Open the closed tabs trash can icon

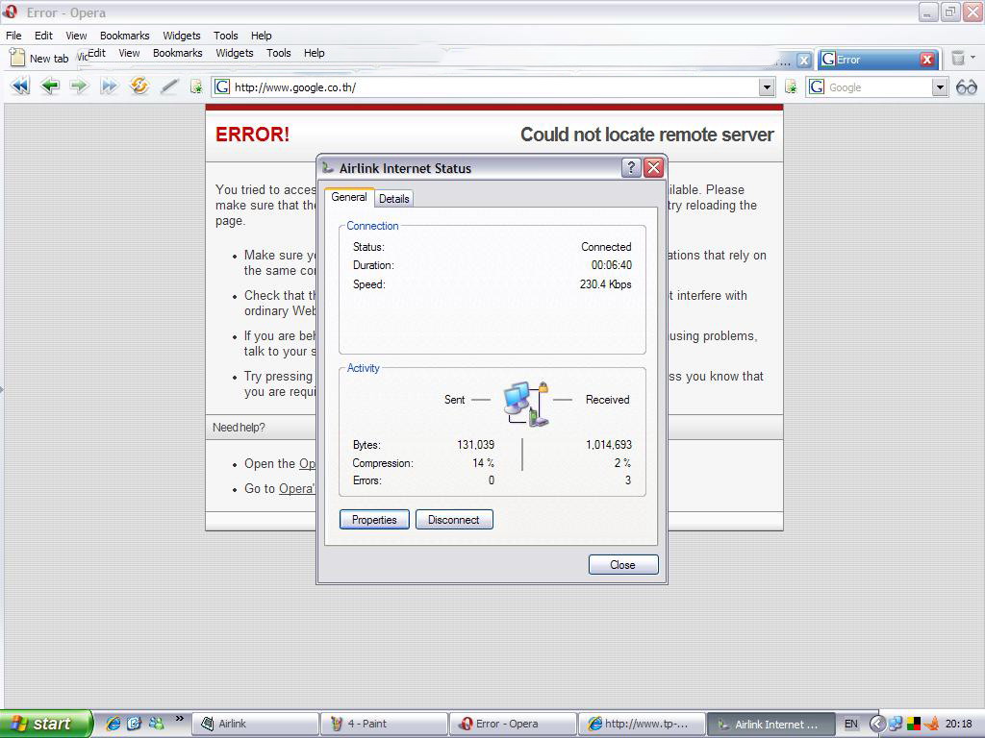pos(958,59)
